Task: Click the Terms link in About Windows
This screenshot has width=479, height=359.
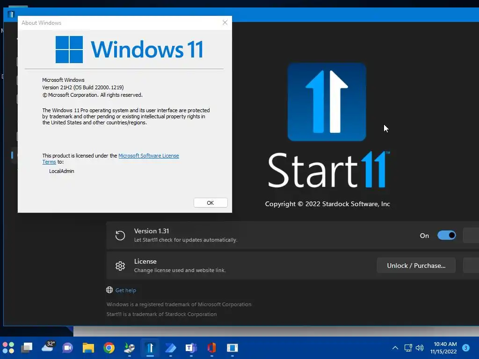Action: pyautogui.click(x=49, y=162)
